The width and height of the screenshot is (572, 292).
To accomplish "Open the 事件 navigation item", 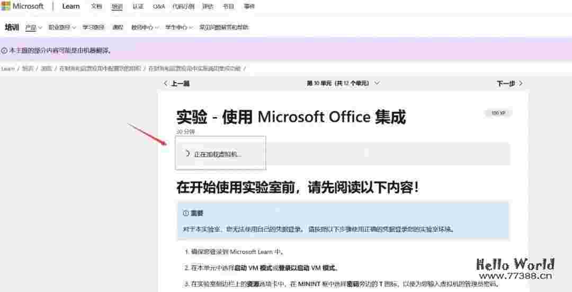I will pyautogui.click(x=249, y=6).
